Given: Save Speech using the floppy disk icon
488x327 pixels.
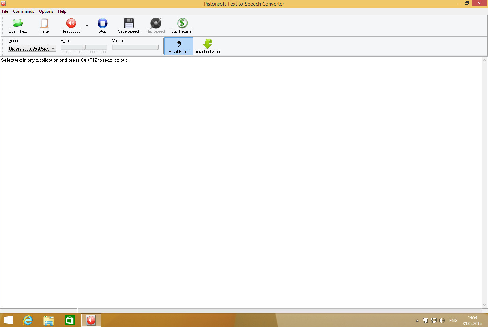Looking at the screenshot, I should pos(129,23).
